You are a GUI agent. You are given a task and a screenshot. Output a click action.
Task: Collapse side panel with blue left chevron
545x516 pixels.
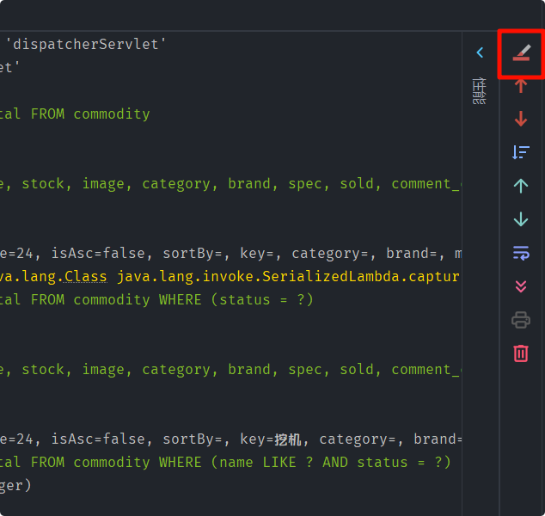pyautogui.click(x=480, y=52)
